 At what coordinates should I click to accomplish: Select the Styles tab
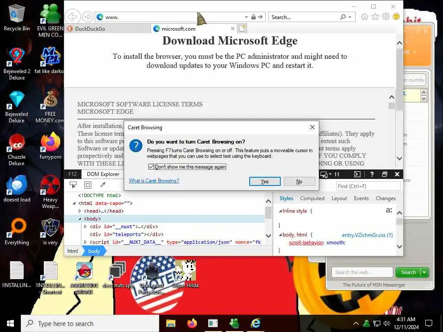(x=286, y=198)
